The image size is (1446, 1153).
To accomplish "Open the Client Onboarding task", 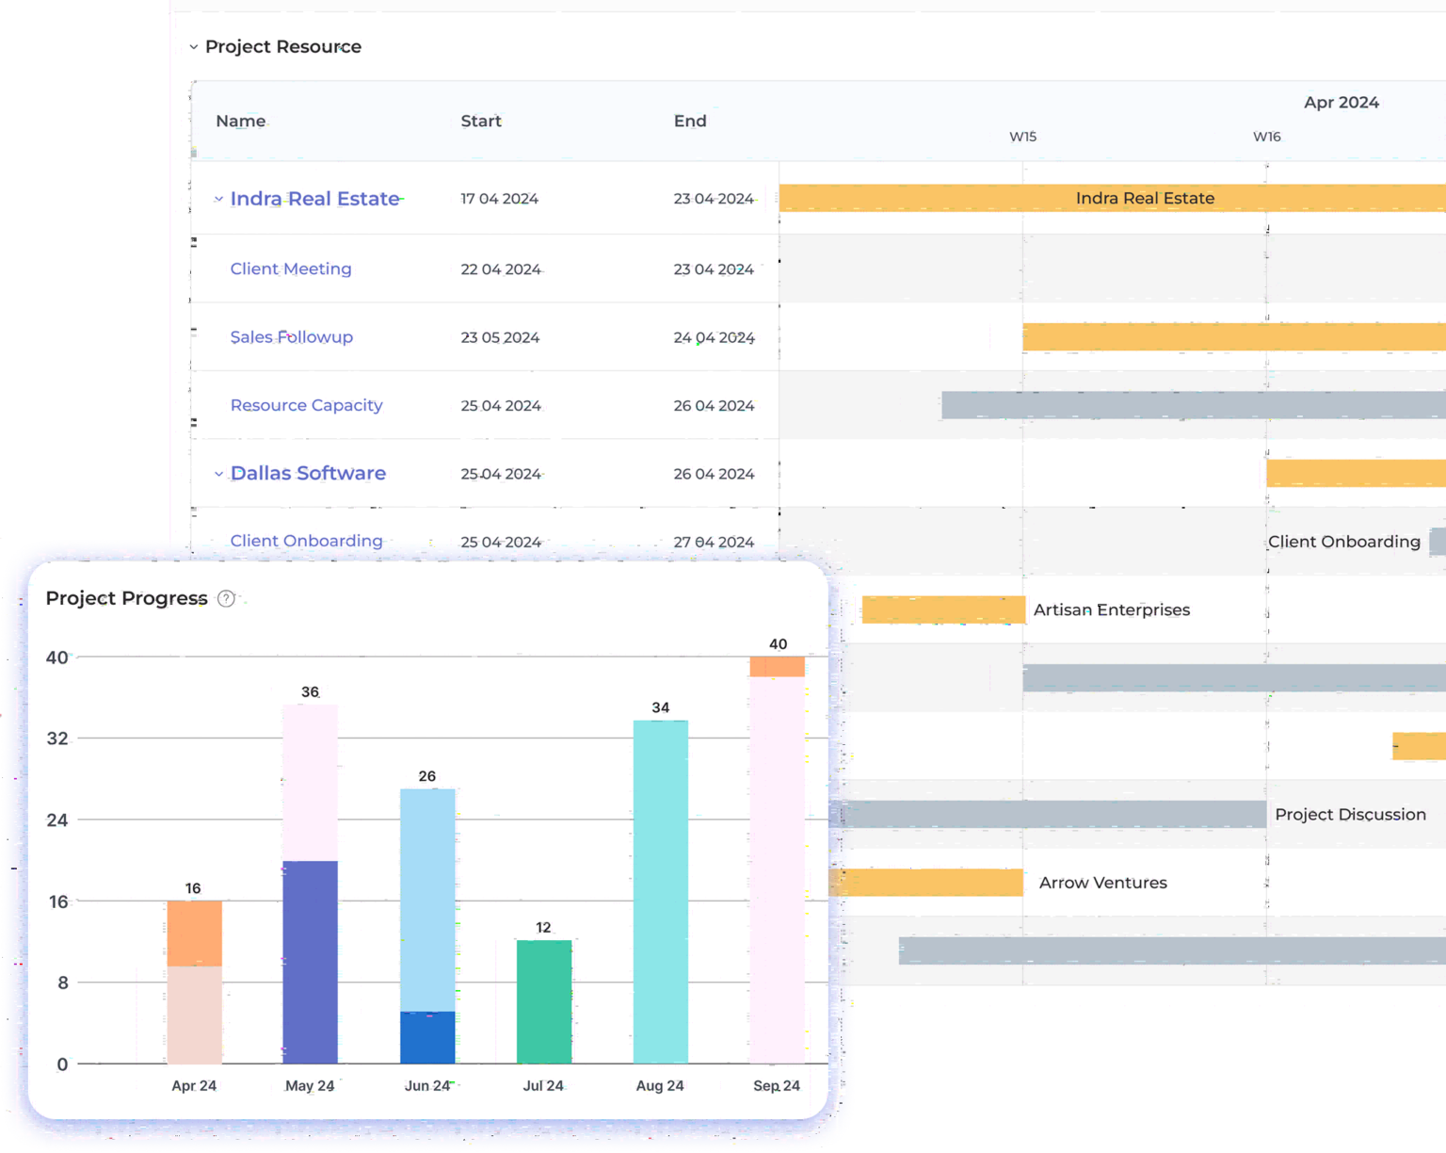I will point(306,541).
